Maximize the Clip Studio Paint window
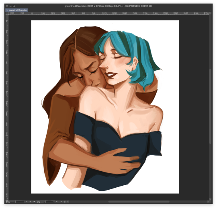Viewport: 217px width, 209px height. (x=14, y=6)
